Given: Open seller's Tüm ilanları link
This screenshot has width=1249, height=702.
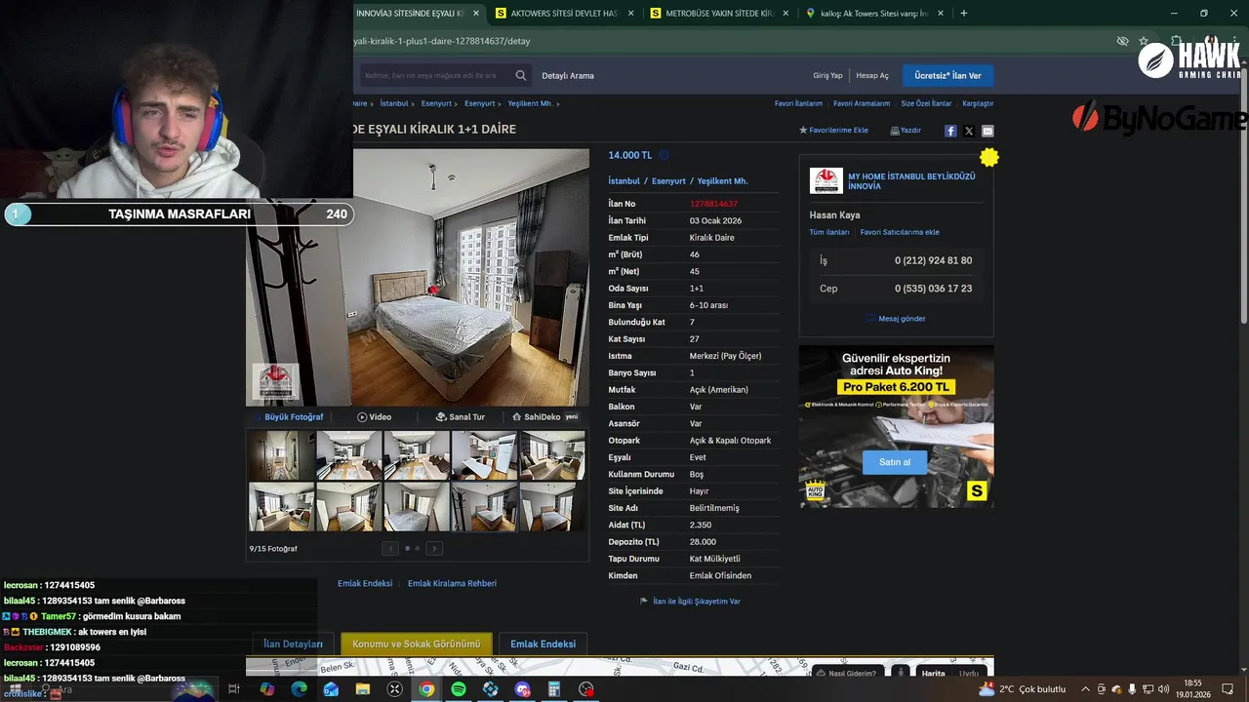Looking at the screenshot, I should pos(829,232).
